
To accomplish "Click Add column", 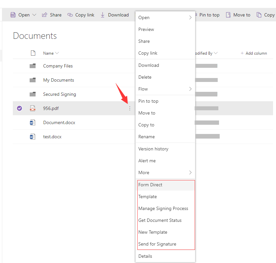I will pyautogui.click(x=254, y=53).
